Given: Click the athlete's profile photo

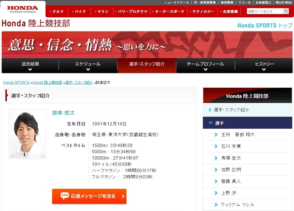Looking at the screenshot, I should (x=27, y=134).
